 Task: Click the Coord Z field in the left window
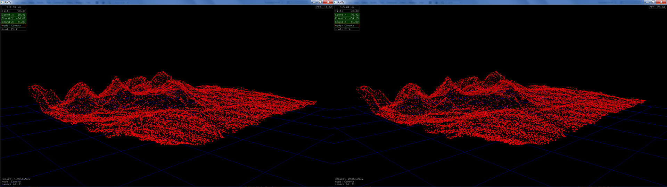14,22
